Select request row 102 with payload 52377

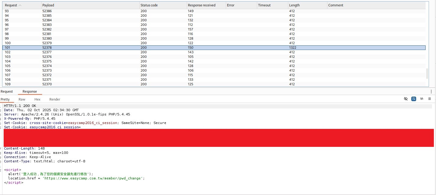214,52
